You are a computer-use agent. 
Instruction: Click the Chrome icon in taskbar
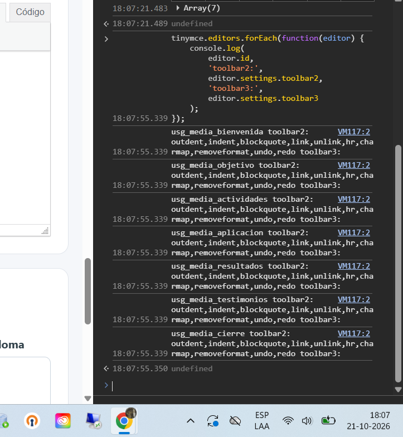coord(124,421)
